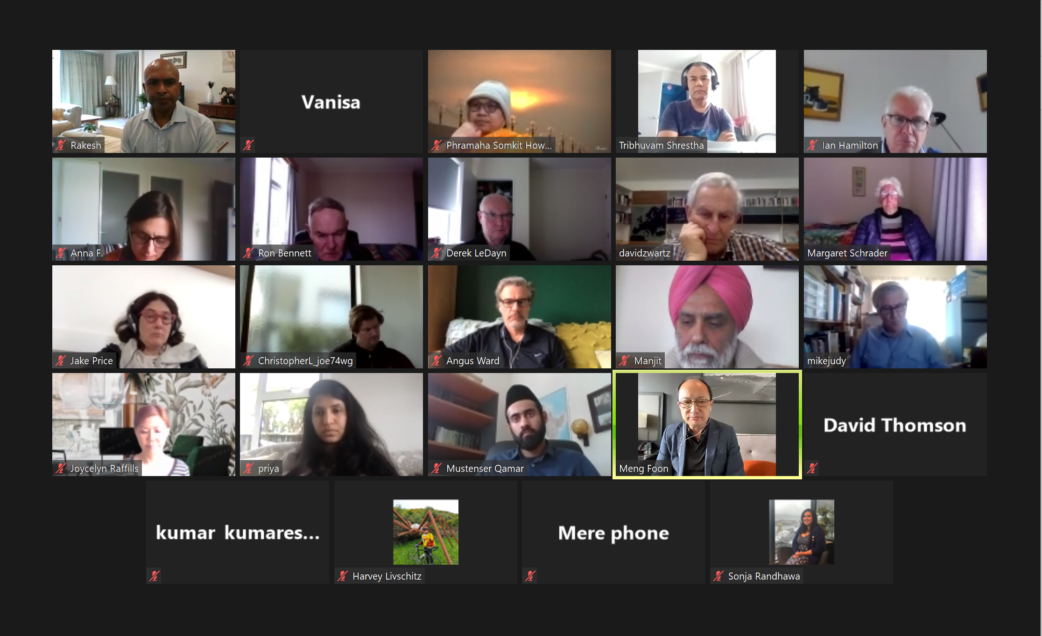This screenshot has width=1042, height=636.
Task: Click muted mic icon beside Sonja Randhawa
Action: click(718, 576)
